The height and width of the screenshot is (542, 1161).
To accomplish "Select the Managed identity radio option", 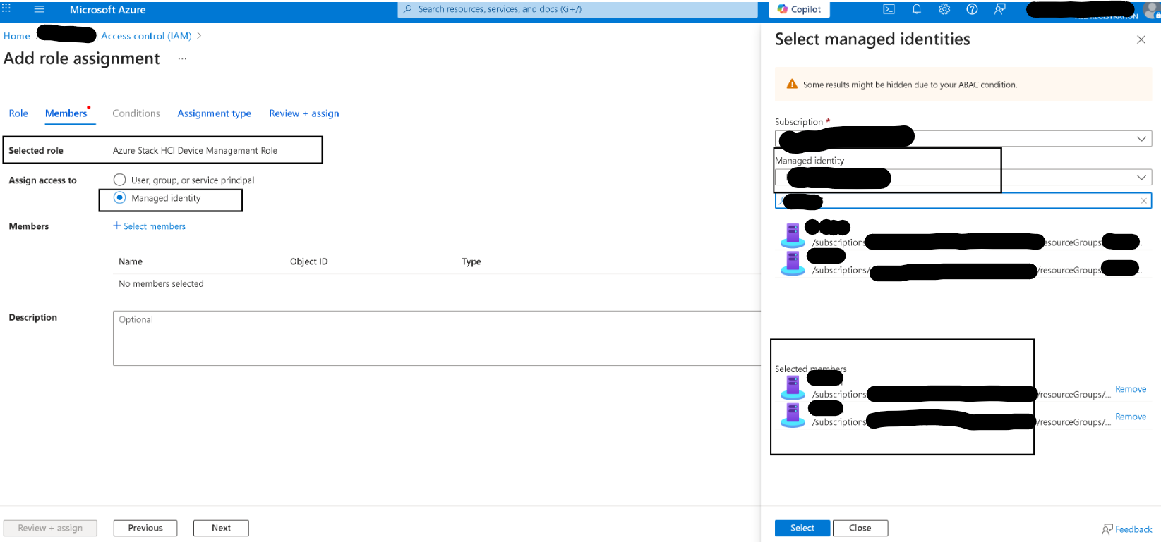I will pos(120,197).
